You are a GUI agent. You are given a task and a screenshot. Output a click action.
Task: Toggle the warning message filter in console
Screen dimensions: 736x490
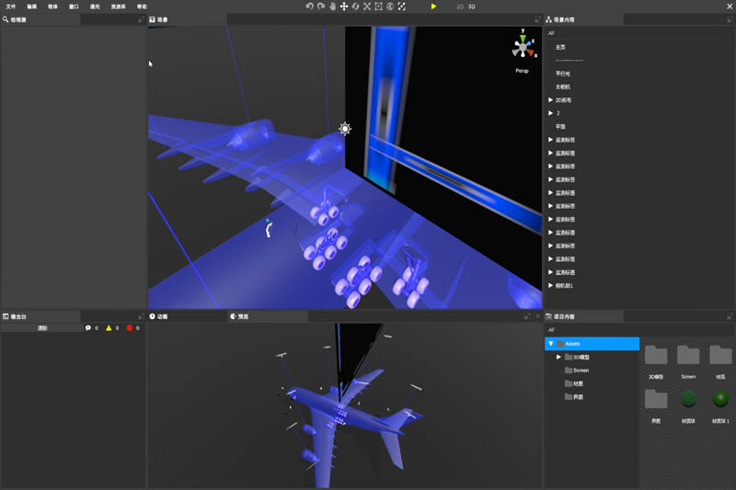[x=109, y=328]
